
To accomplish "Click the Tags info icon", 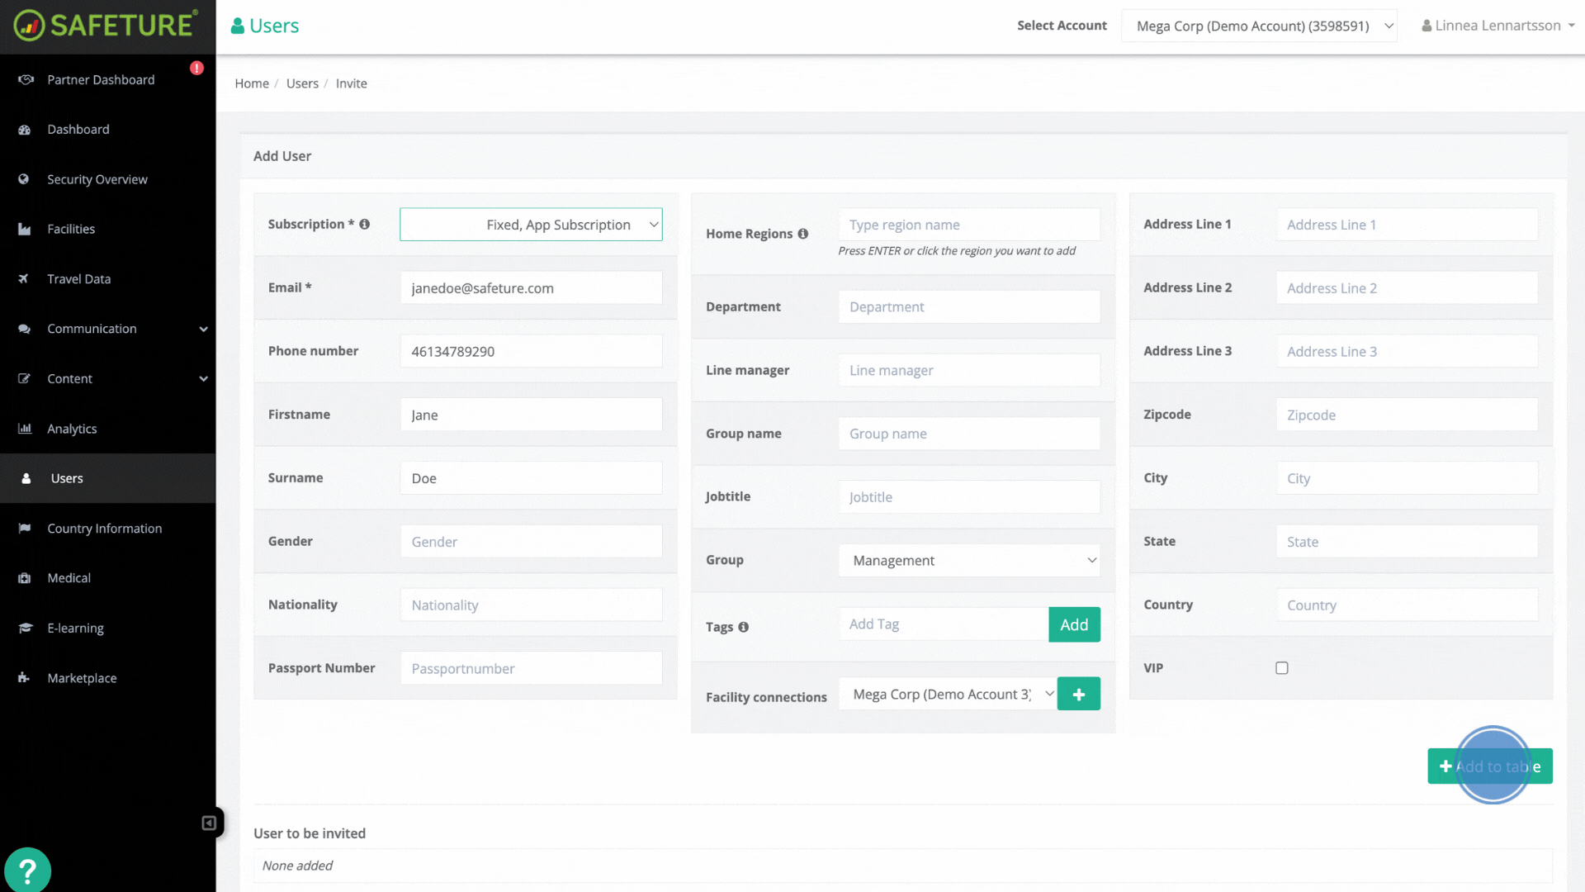I will click(x=744, y=628).
